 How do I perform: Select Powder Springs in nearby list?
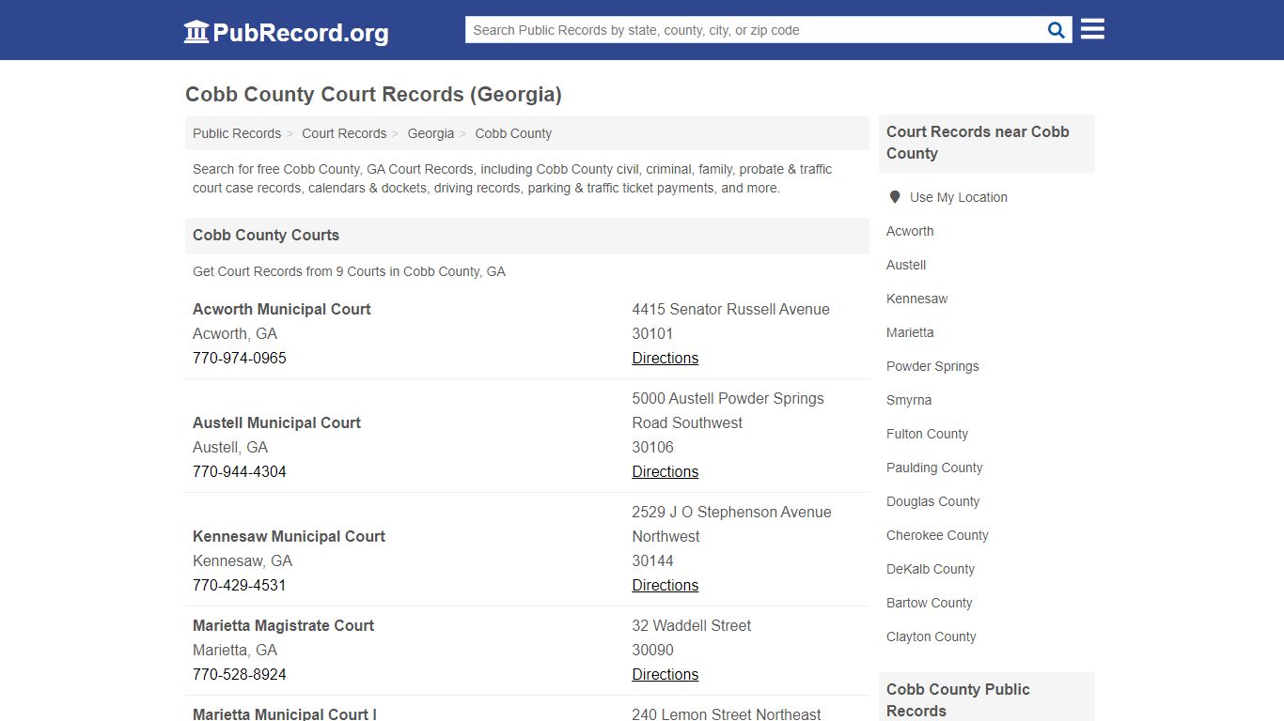(x=932, y=366)
